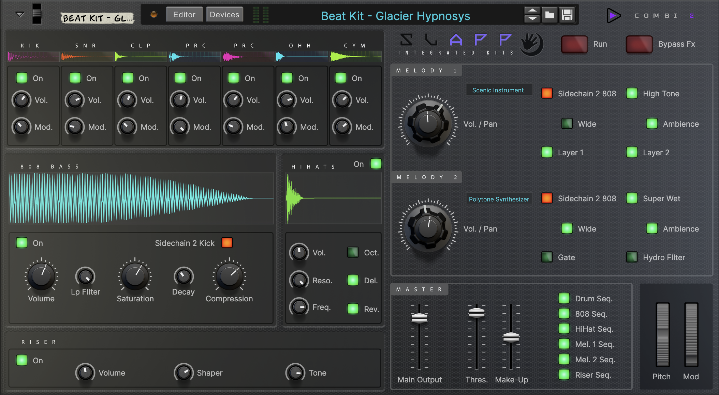Click the 808 Decay knob
This screenshot has width=719, height=395.
point(184,276)
